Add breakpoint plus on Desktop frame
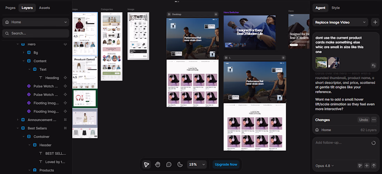The height and width of the screenshot is (174, 382). pos(216,14)
